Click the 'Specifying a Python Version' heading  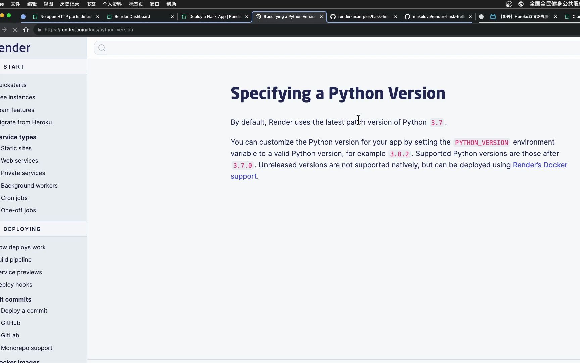[x=338, y=93]
